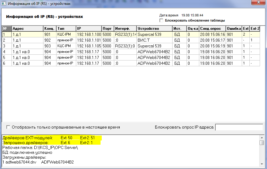Sort by the Адрес column header
This screenshot has width=267, height=169.
pyautogui.click(x=27, y=29)
